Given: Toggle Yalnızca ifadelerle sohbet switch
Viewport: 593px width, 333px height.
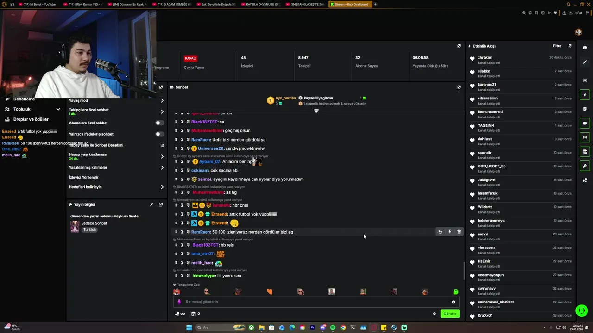Looking at the screenshot, I should (159, 134).
